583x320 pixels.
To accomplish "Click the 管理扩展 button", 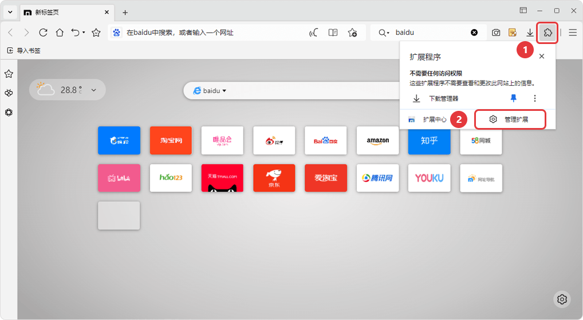I will (510, 119).
